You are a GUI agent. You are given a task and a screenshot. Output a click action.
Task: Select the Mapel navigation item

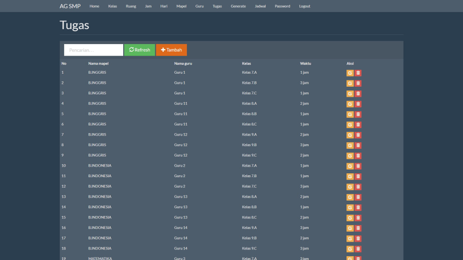[x=181, y=6]
